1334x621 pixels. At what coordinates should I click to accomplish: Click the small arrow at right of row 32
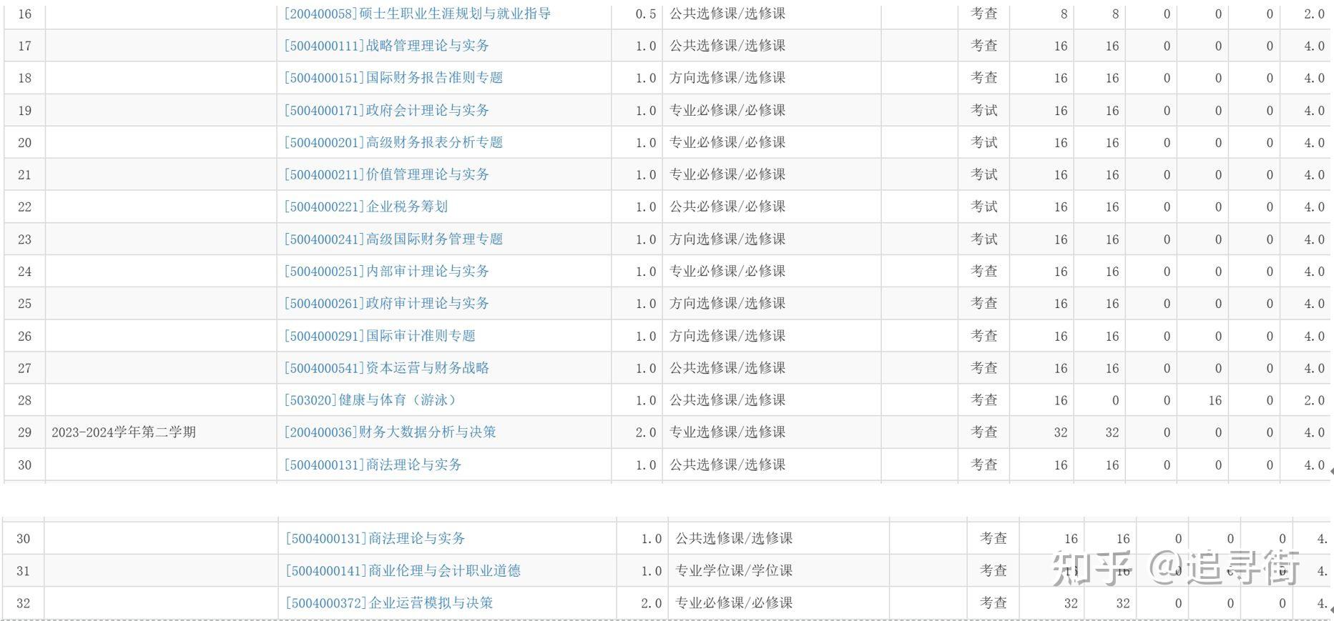point(1331,610)
